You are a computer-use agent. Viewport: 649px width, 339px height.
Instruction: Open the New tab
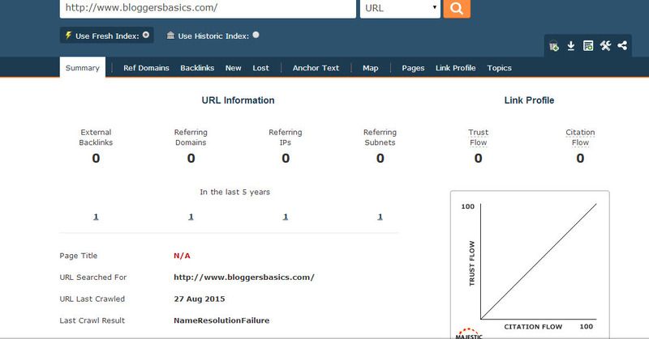coord(233,68)
